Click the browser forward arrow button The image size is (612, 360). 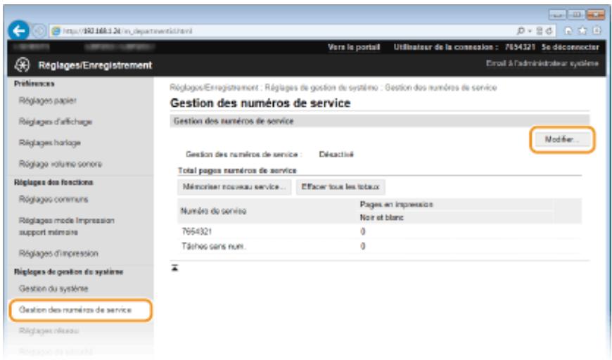39,31
